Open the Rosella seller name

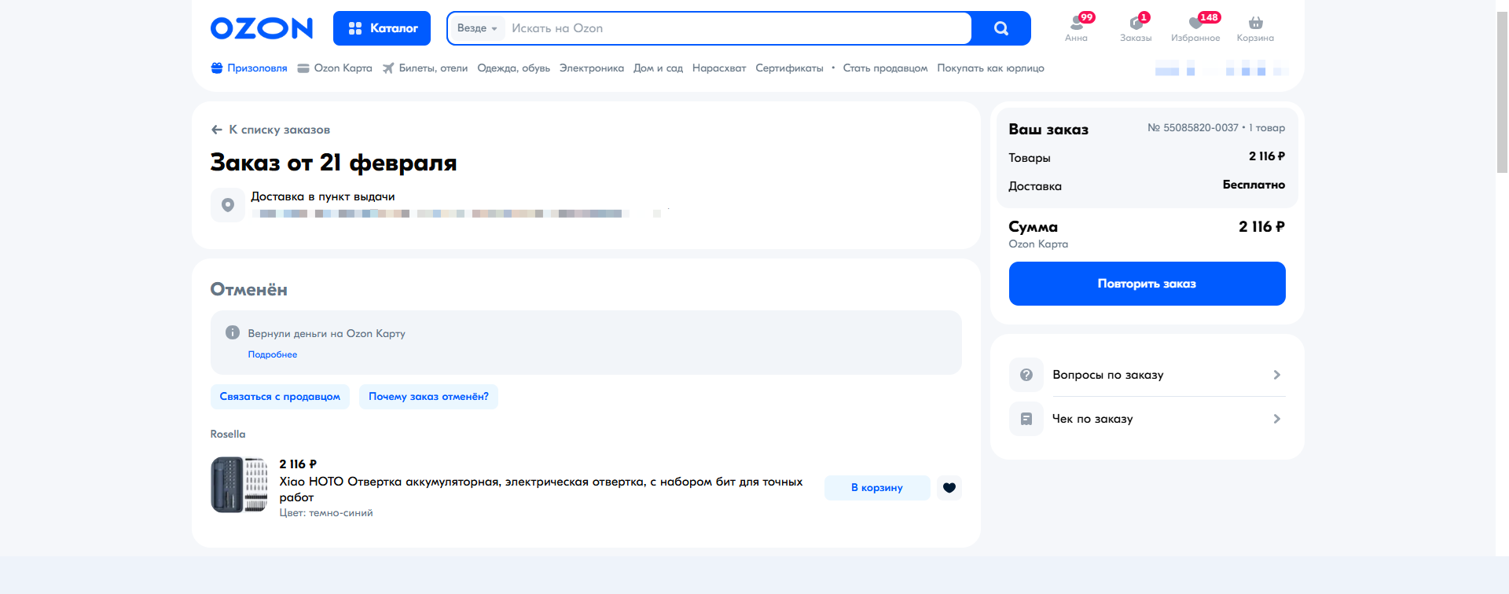[228, 434]
